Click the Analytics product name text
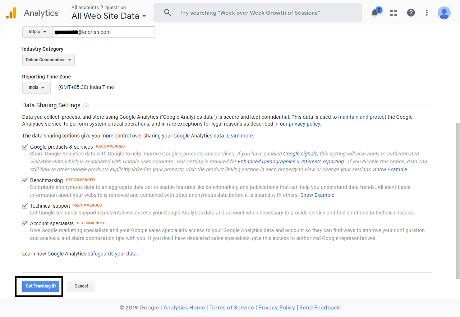 [x=41, y=13]
